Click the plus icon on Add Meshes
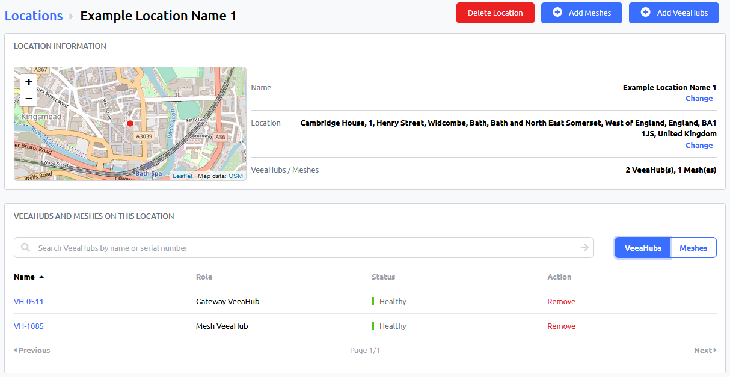The image size is (730, 377). point(557,13)
